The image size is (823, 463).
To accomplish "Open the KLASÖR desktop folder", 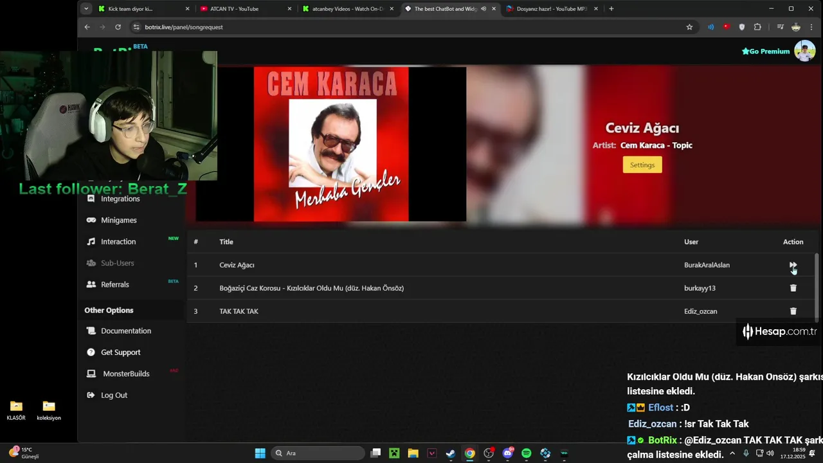I will (x=16, y=410).
